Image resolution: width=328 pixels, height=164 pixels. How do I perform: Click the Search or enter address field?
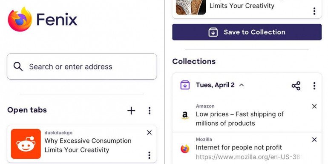point(82,66)
